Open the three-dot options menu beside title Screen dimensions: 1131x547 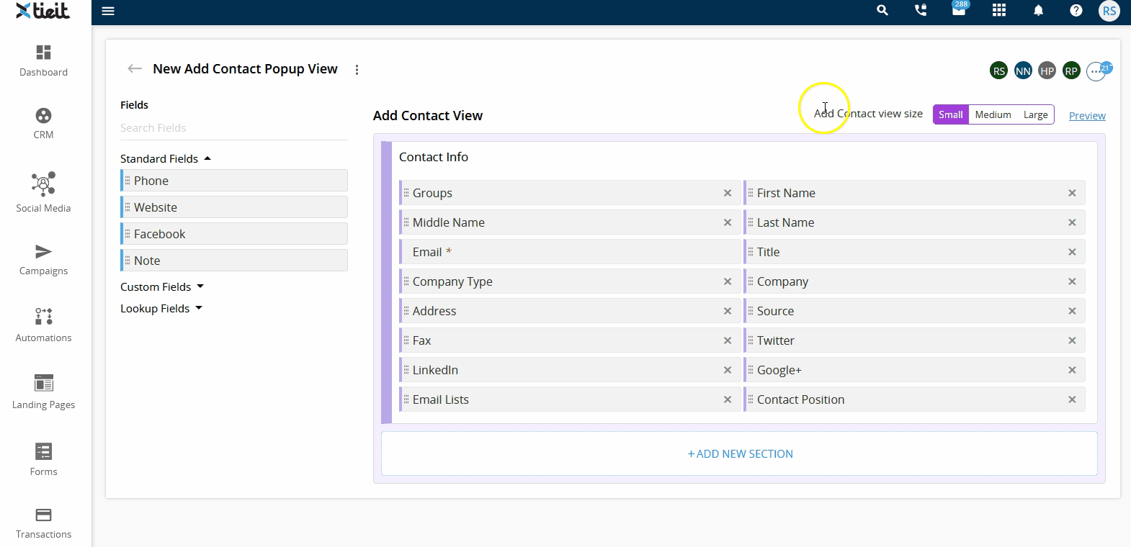click(357, 70)
